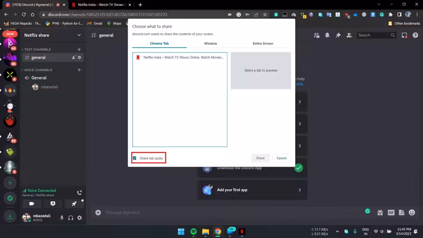The width and height of the screenshot is (423, 238).
Task: Click the server with 63 notifications
Action: click(x=10, y=44)
